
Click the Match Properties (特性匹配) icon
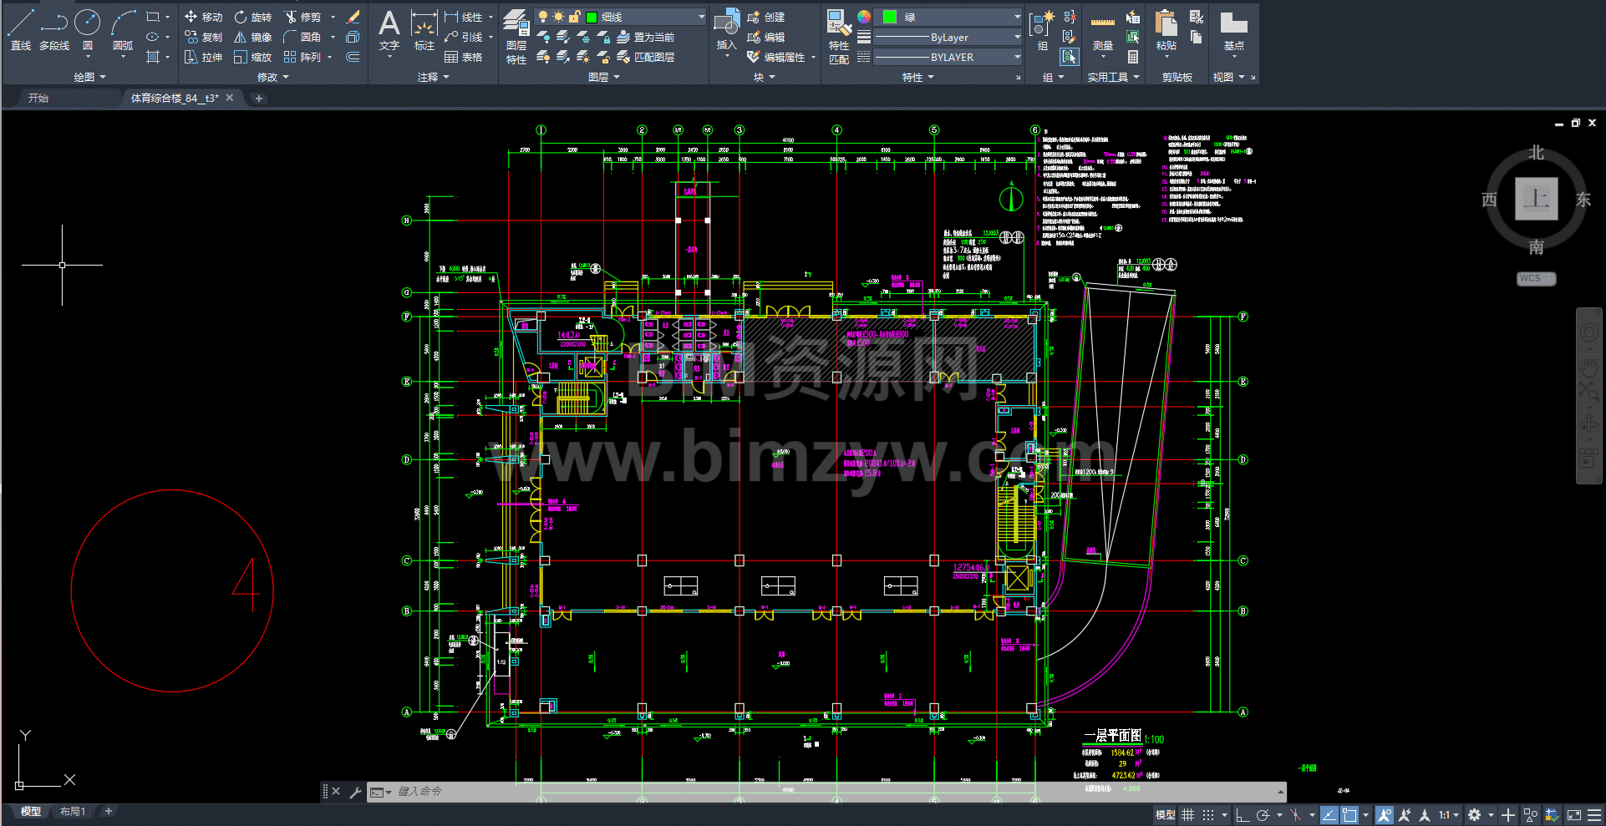coord(838,36)
